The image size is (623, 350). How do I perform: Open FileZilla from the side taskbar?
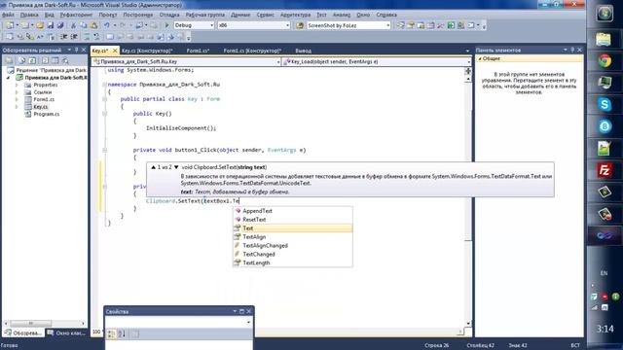[605, 170]
